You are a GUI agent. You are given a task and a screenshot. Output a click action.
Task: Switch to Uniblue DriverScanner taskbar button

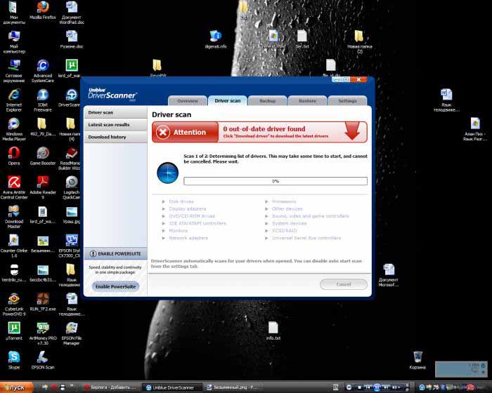pyautogui.click(x=171, y=387)
